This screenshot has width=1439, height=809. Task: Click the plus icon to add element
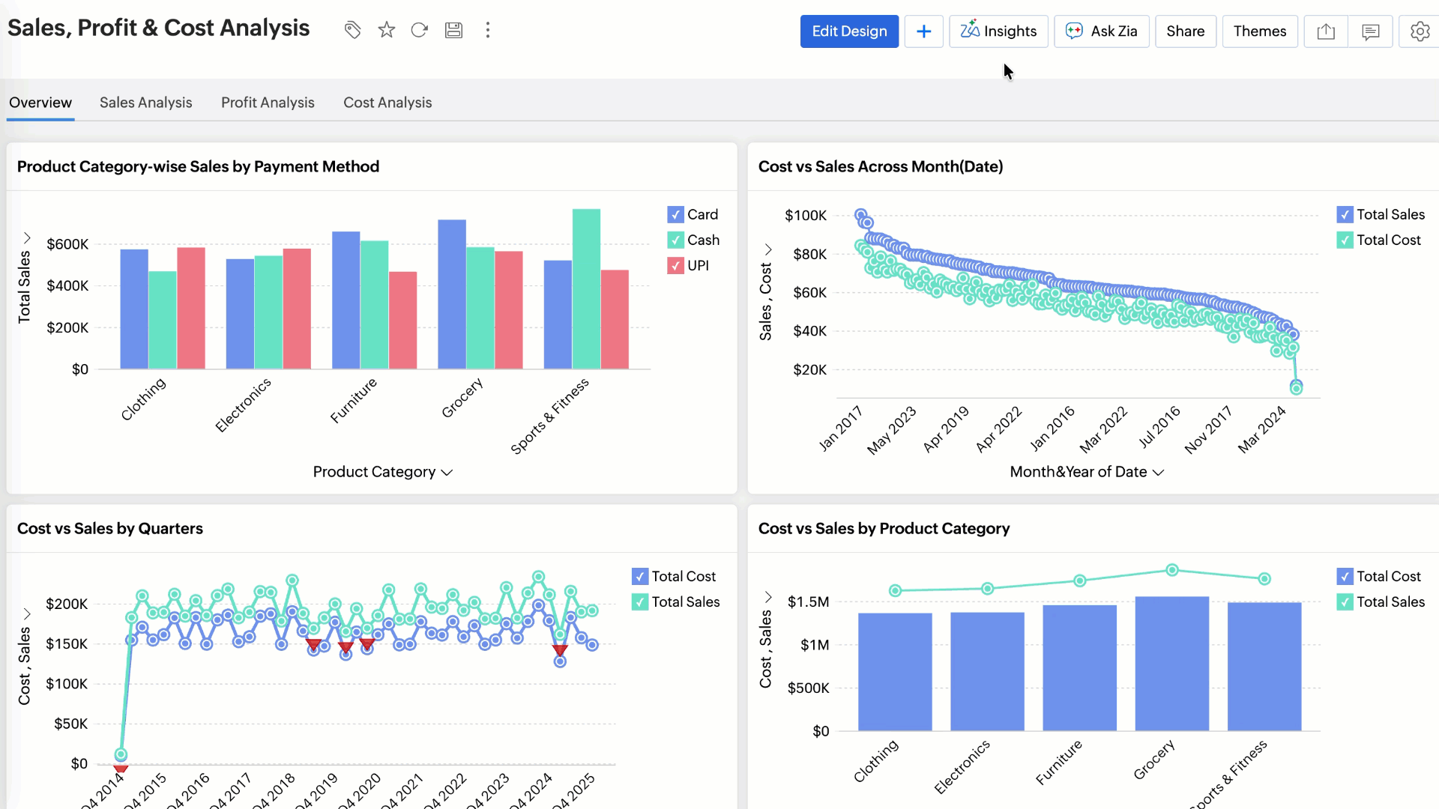923,31
